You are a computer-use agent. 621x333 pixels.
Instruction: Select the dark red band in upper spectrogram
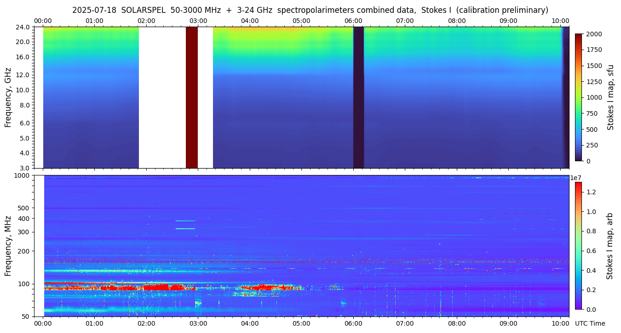pyautogui.click(x=192, y=97)
